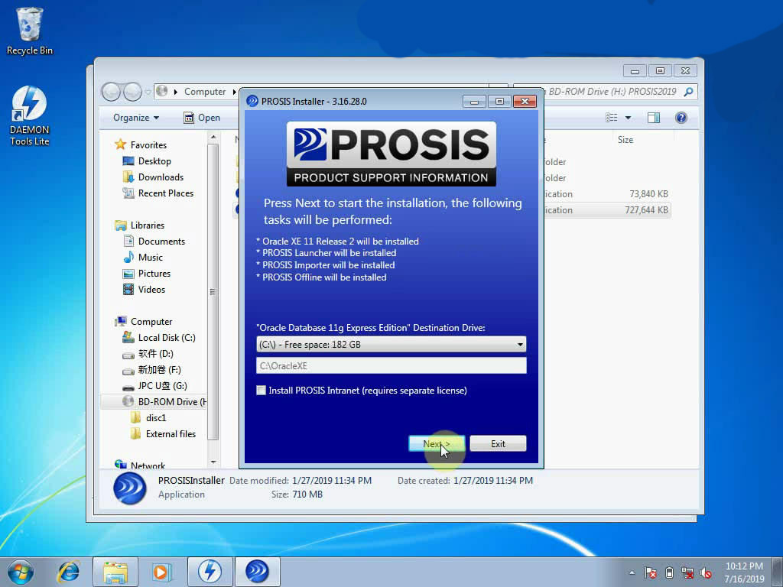783x587 pixels.
Task: Select Local Disk (C:) in navigation tree
Action: (x=166, y=338)
